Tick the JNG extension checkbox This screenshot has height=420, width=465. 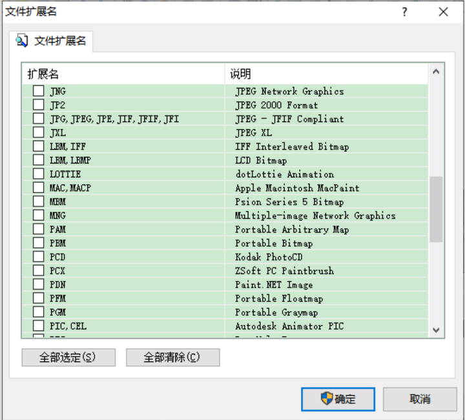coord(38,90)
